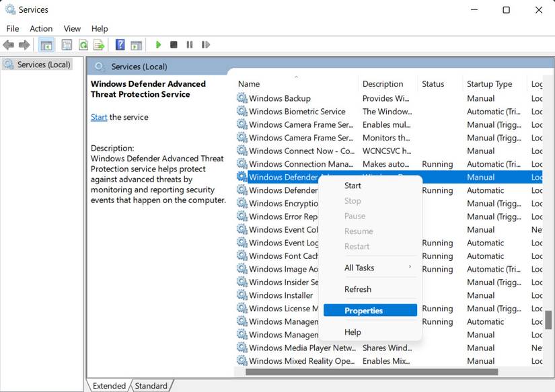Open the Action menu
Viewport: 555px width, 392px height.
click(x=41, y=28)
